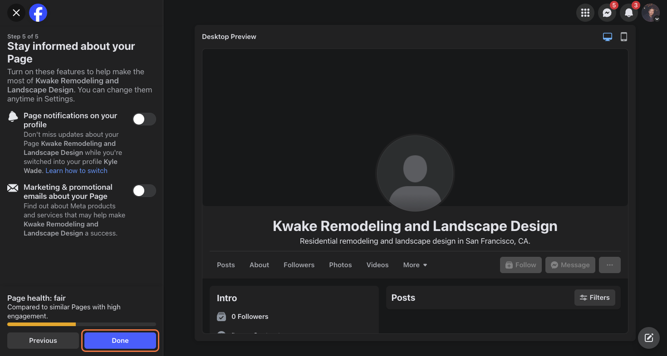The image size is (667, 356).
Task: Open the apps grid menu icon
Action: pyautogui.click(x=585, y=13)
